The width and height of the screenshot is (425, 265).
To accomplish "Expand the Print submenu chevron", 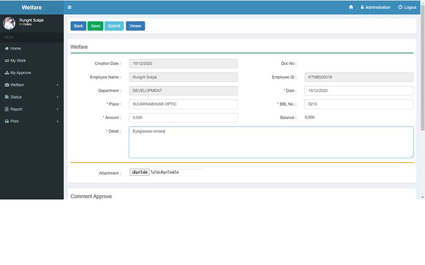I will point(57,121).
